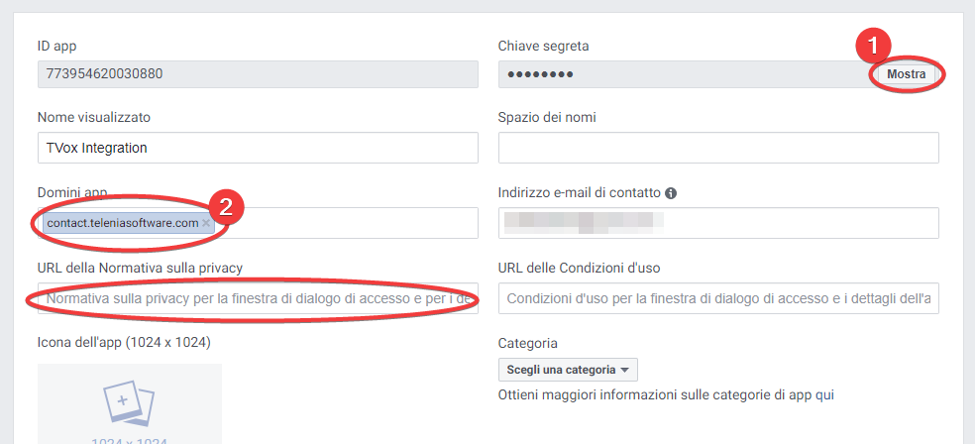Click the Categoria label
The image size is (975, 444).
pos(528,343)
